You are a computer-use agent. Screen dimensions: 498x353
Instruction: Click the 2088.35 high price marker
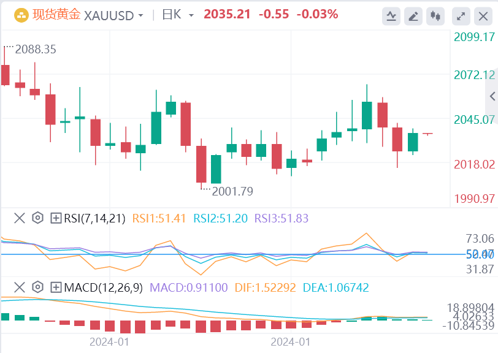pos(36,50)
